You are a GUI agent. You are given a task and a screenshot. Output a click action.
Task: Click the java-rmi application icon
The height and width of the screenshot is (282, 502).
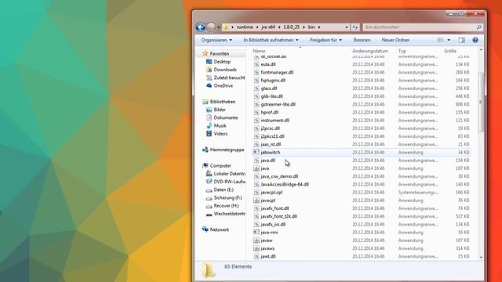(x=256, y=232)
